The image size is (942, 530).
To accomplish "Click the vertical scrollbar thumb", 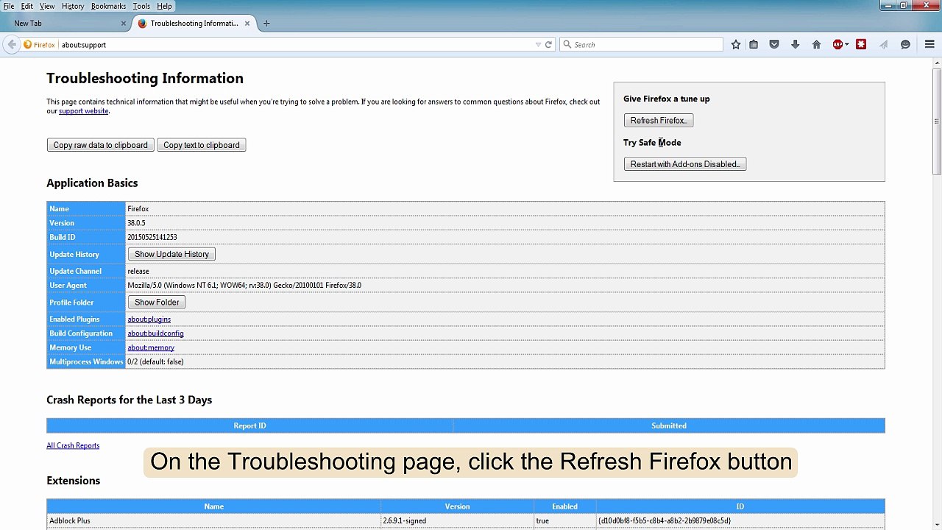I will coord(937,121).
